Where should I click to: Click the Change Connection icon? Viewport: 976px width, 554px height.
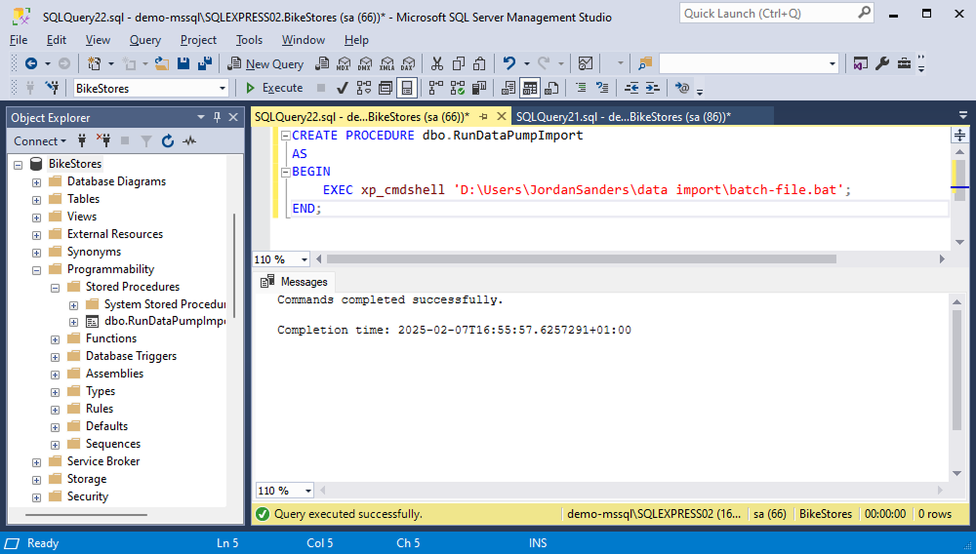(53, 89)
